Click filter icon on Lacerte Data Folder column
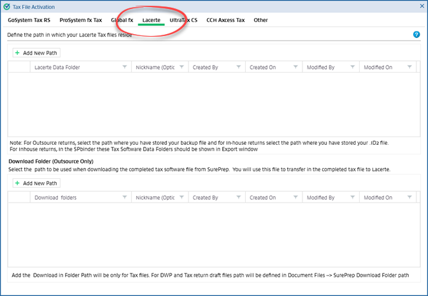This screenshot has width=428, height=296. pyautogui.click(x=125, y=68)
